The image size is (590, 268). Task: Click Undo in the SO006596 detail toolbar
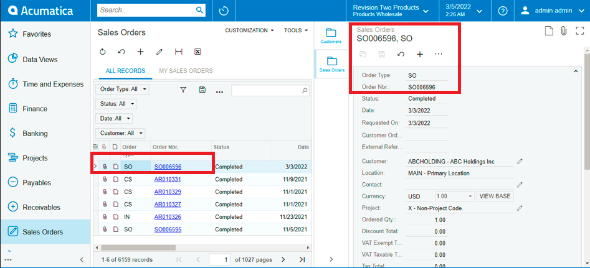tap(401, 54)
